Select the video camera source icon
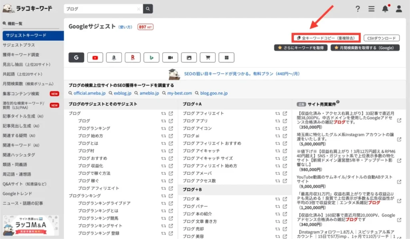410x239 pixels. tap(170, 58)
